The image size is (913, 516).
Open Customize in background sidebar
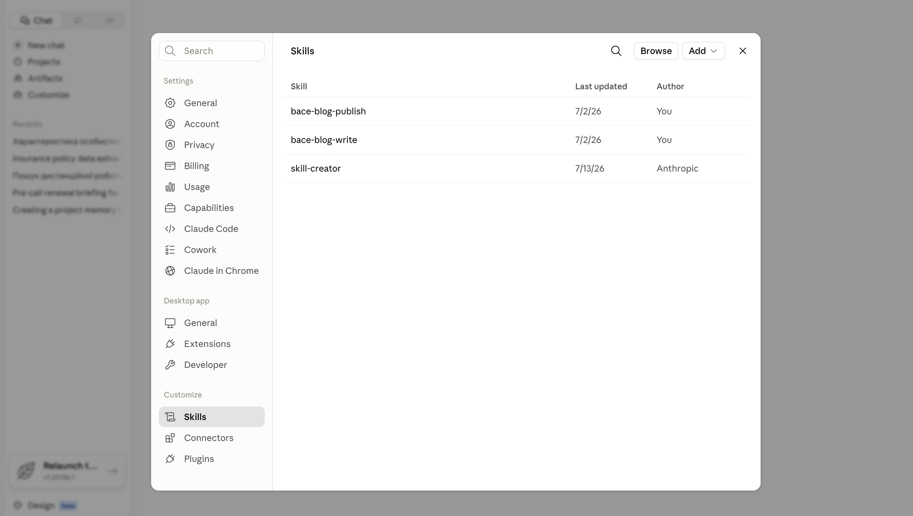coord(41,95)
